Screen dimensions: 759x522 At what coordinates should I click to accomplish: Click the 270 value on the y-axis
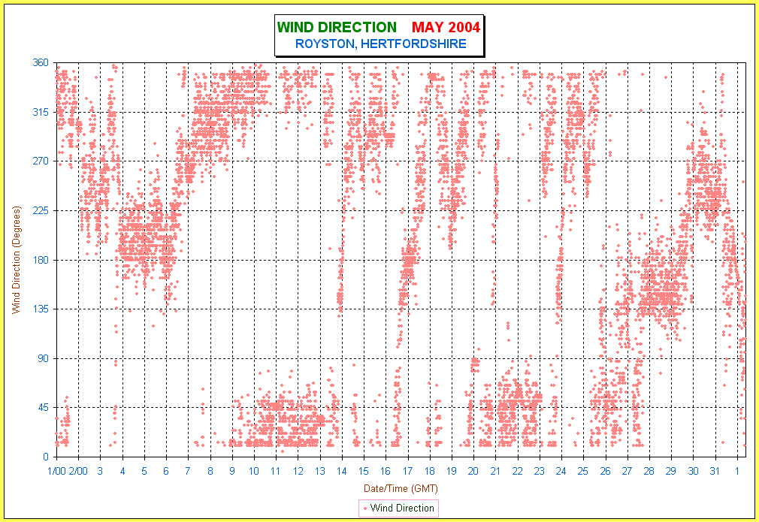41,161
